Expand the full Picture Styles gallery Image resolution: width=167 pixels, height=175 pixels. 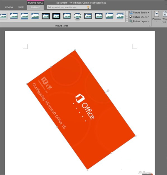[x=127, y=20]
